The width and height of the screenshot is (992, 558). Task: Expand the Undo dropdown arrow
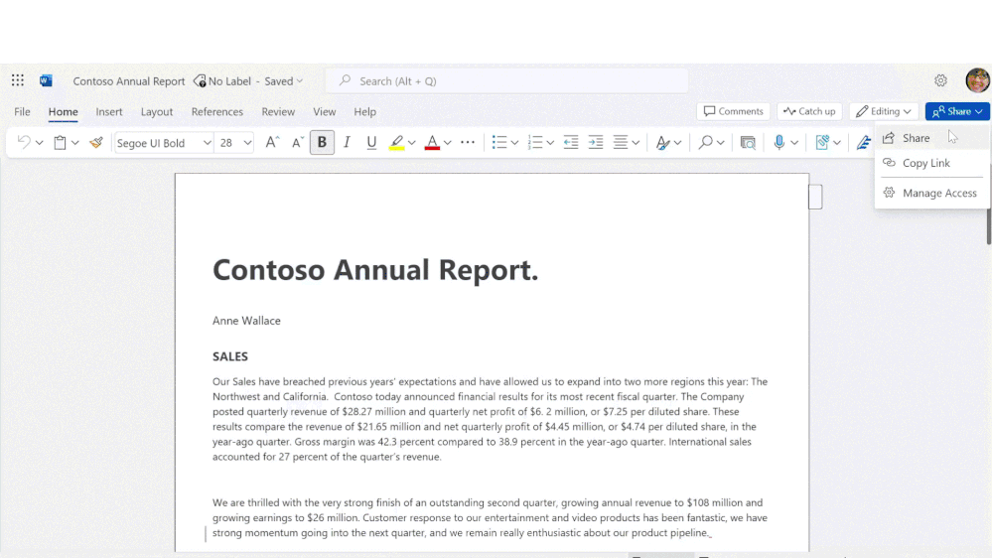(x=40, y=143)
